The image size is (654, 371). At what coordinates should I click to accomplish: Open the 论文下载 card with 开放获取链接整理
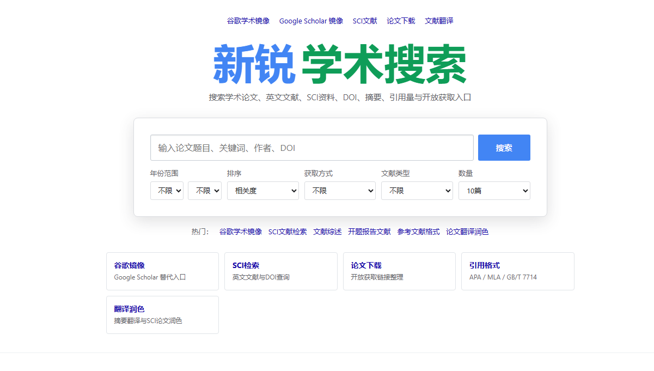399,271
